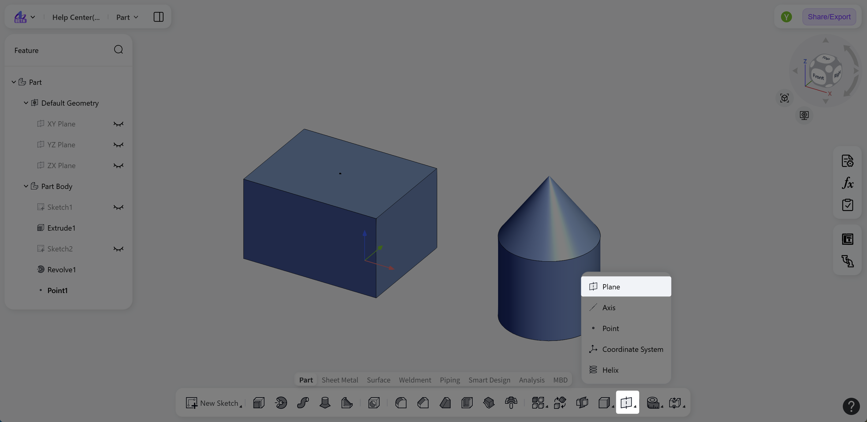
Task: Toggle visibility of XY Plane
Action: click(118, 124)
